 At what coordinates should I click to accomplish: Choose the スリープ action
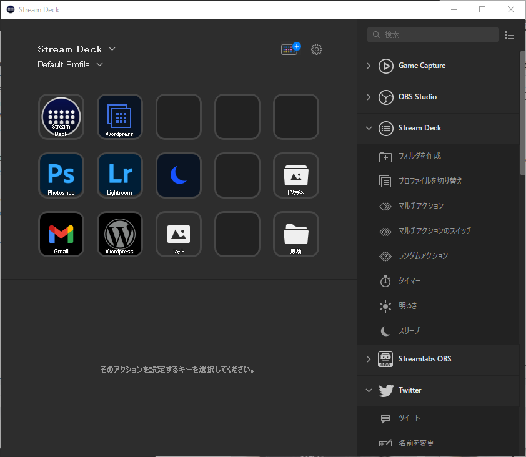(x=438, y=331)
